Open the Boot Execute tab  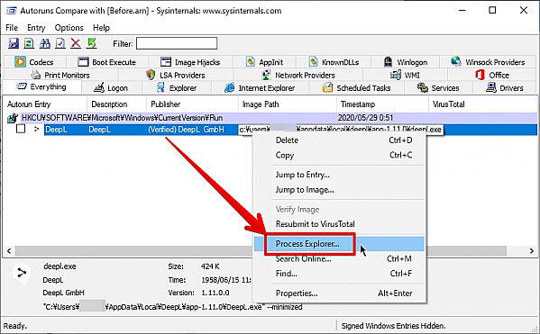107,62
